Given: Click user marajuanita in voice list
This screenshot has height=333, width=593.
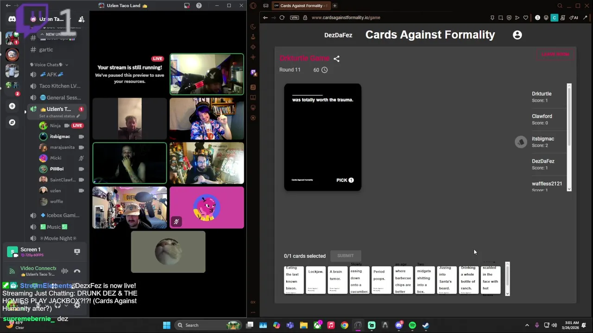Looking at the screenshot, I should pyautogui.click(x=62, y=147).
